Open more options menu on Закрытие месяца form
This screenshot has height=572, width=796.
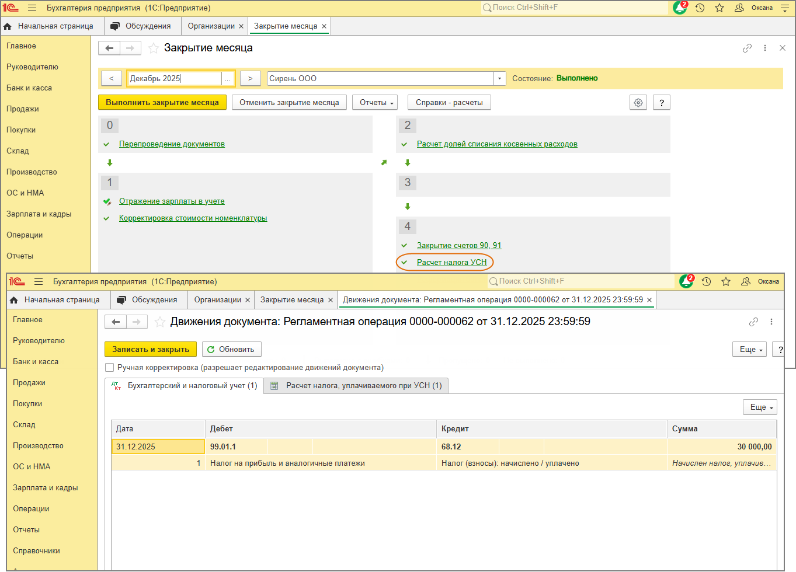pyautogui.click(x=765, y=48)
